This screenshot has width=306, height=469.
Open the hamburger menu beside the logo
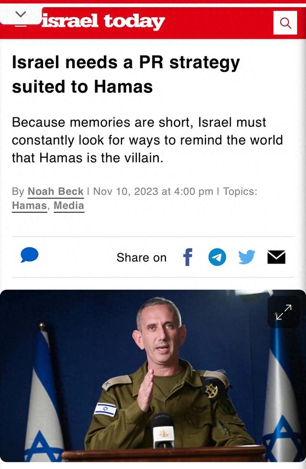click(x=21, y=25)
